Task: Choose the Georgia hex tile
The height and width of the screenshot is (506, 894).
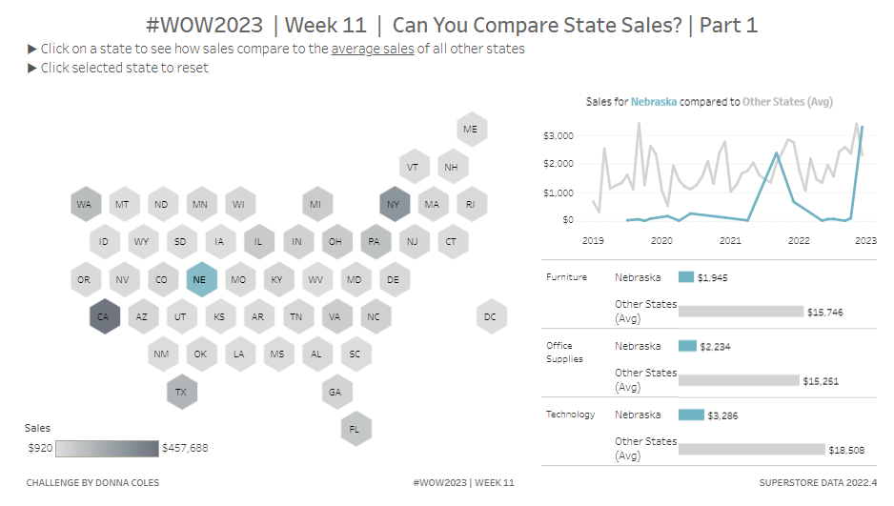Action: coord(335,392)
